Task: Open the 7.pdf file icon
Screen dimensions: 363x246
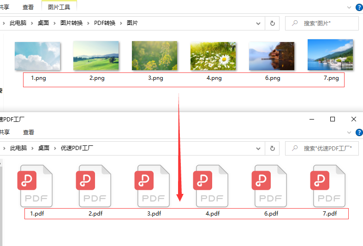Action: tap(328, 186)
